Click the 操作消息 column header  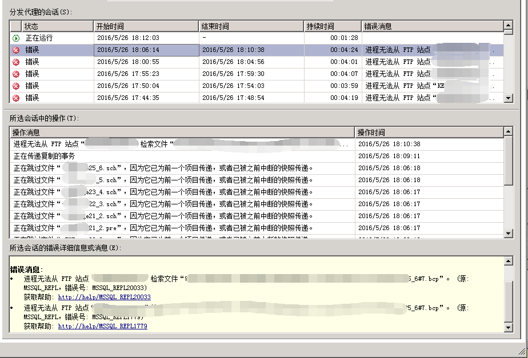coord(182,132)
